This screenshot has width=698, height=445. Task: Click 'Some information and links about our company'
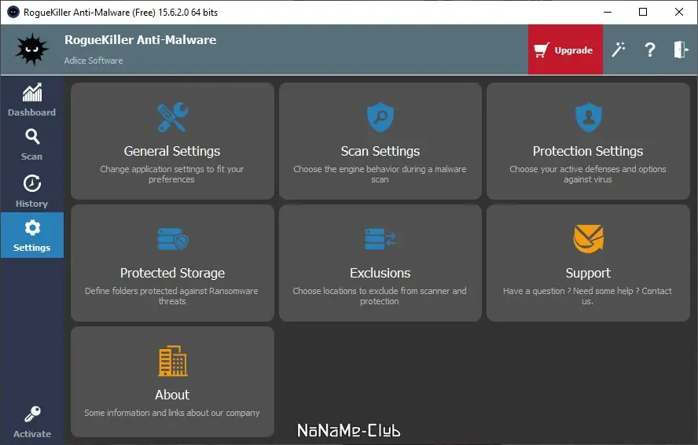[172, 413]
